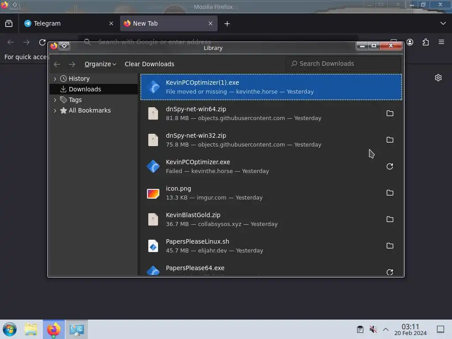Viewport: 452px width, 339px height.
Task: Close the Telegram tab
Action: [x=111, y=24]
